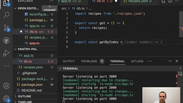Click the getByIndex identifier on line 7
Screen dimensions: 183x103
(109, 42)
